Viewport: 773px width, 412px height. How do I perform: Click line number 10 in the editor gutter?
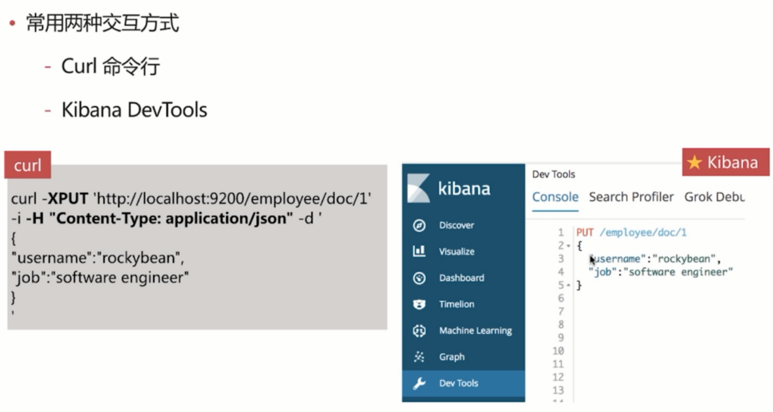tap(558, 351)
